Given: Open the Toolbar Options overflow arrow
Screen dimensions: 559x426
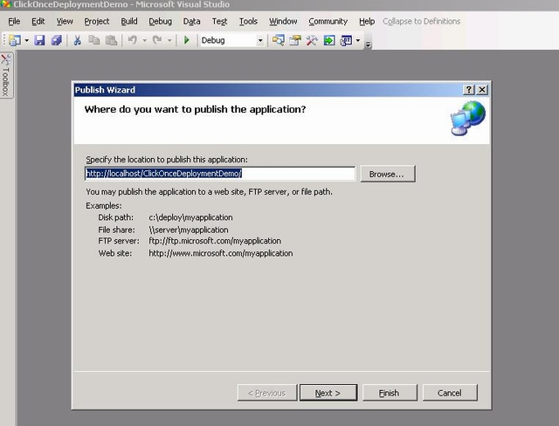Looking at the screenshot, I should click(x=369, y=45).
